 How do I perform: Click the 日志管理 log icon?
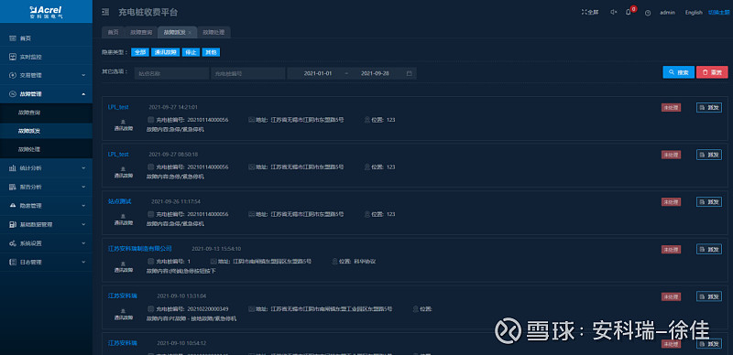(x=13, y=262)
